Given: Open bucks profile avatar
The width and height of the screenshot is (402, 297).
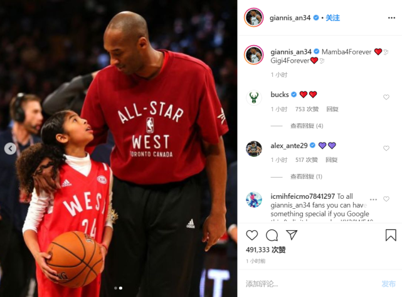Looking at the screenshot, I should tap(254, 98).
